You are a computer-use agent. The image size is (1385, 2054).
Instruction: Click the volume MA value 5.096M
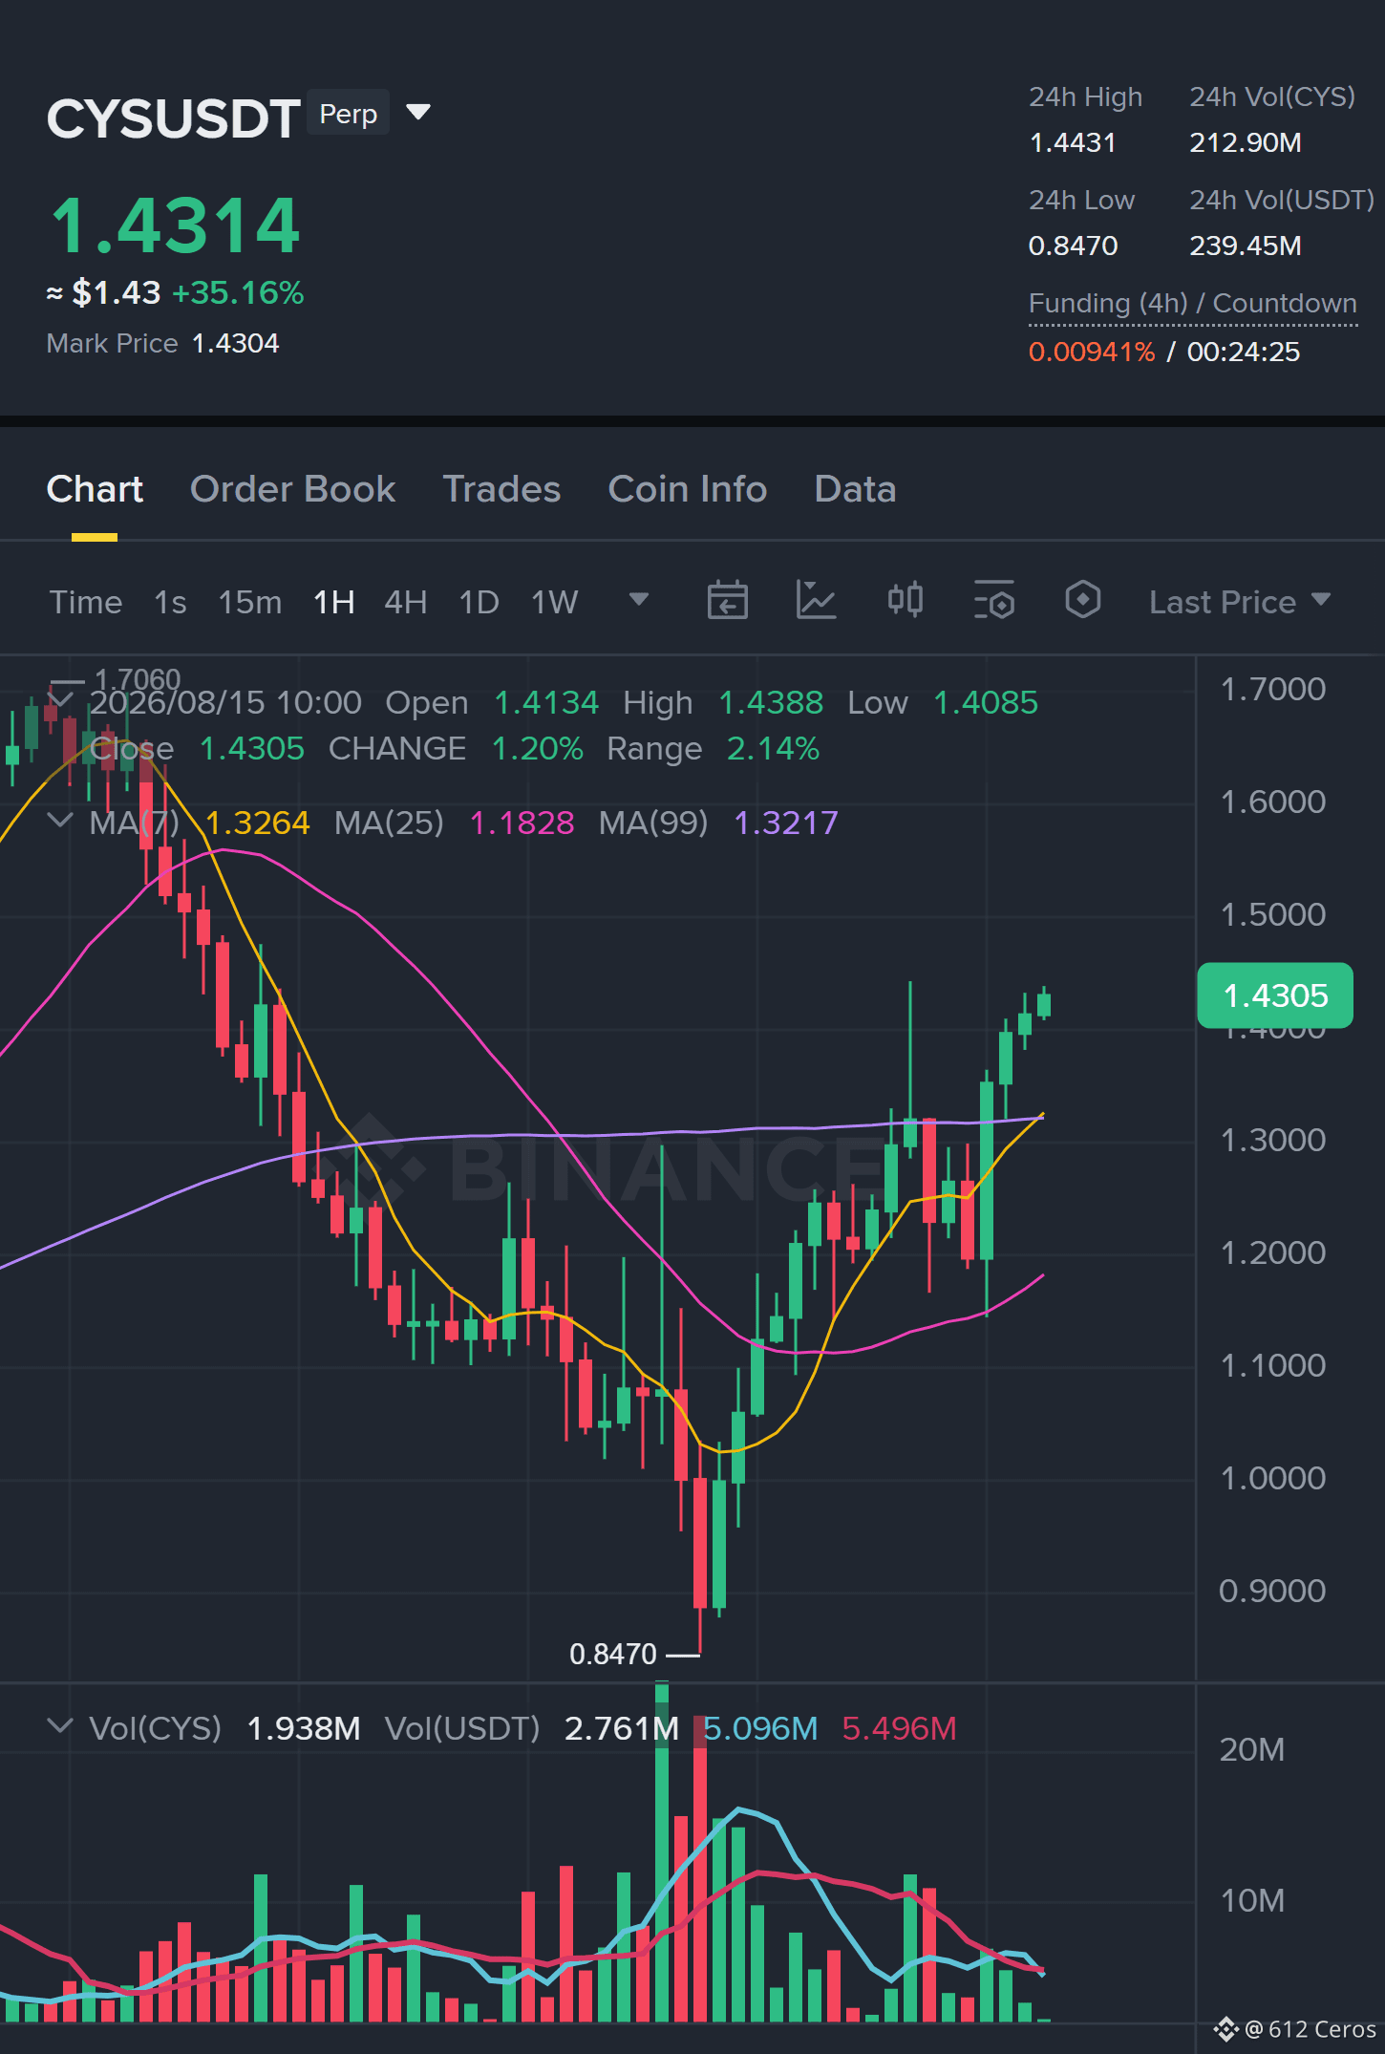pos(761,1728)
